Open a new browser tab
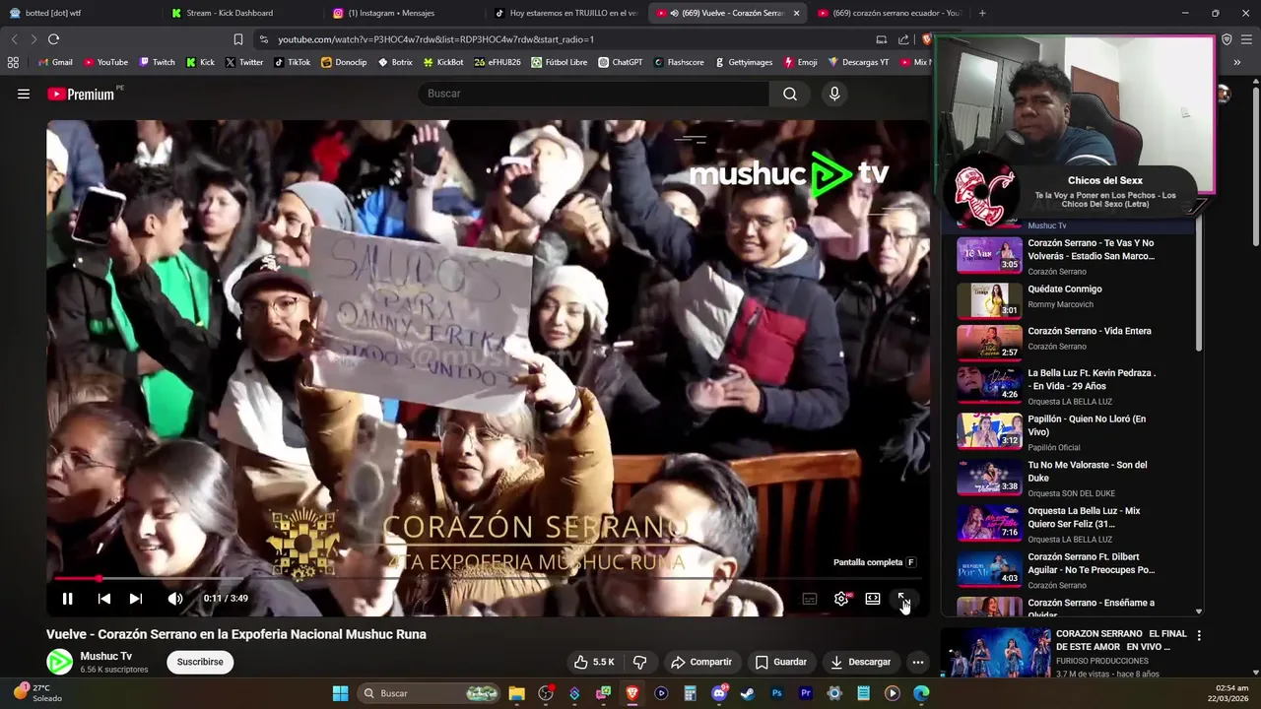 click(x=982, y=13)
